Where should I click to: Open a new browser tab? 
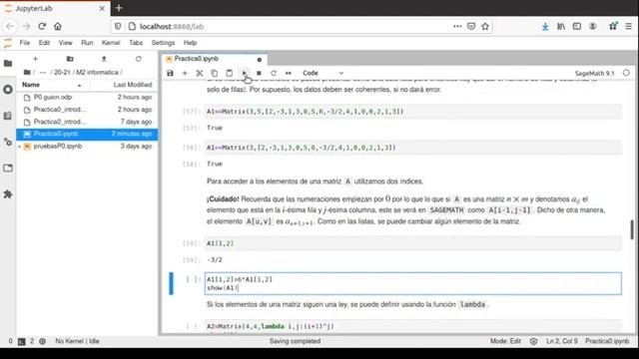click(x=119, y=8)
